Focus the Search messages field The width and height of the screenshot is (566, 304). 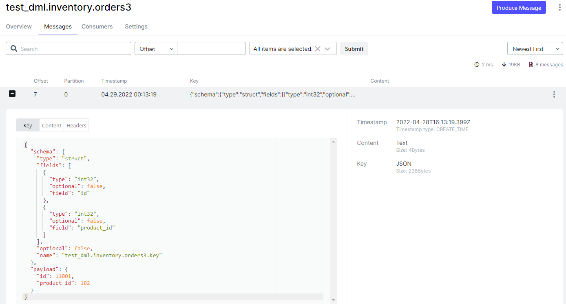click(x=69, y=48)
